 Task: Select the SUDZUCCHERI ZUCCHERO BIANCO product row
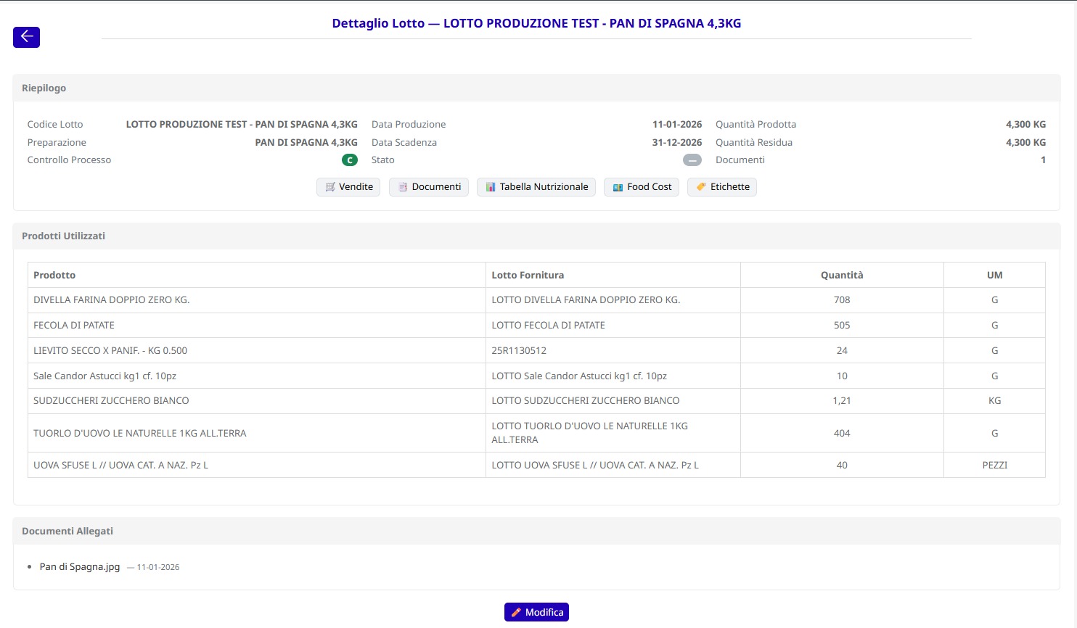[111, 401]
